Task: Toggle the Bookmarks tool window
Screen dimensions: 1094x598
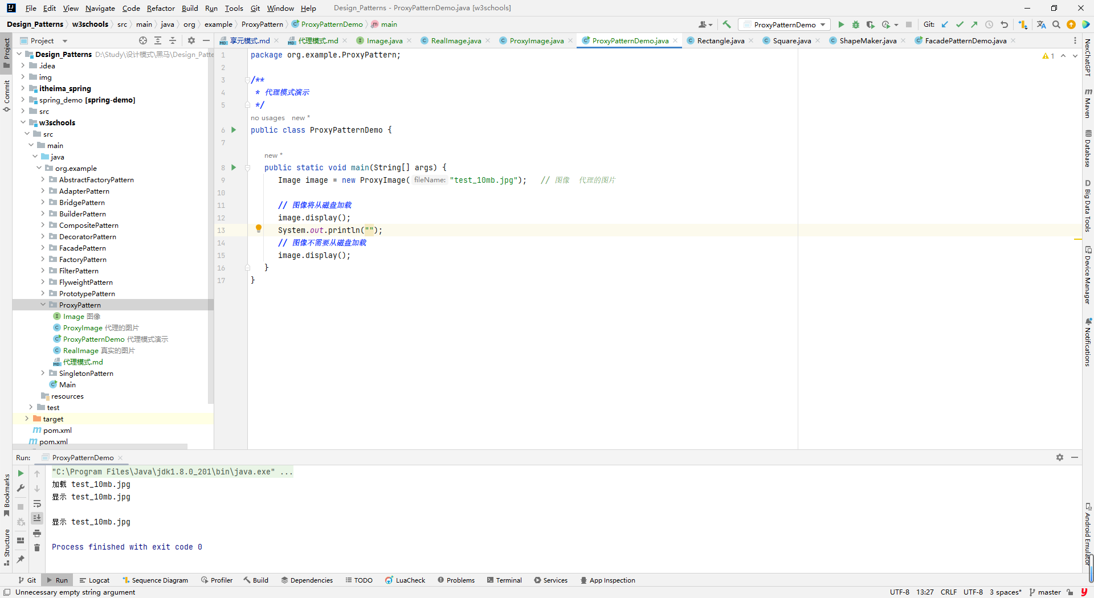Action: click(x=6, y=495)
